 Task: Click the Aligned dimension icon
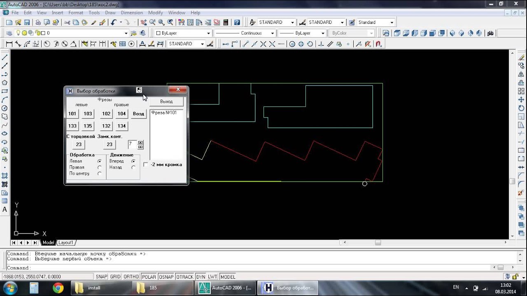click(x=18, y=44)
